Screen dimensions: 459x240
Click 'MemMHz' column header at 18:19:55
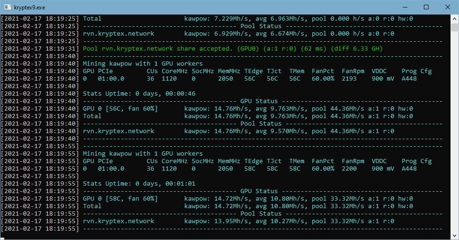click(x=229, y=161)
